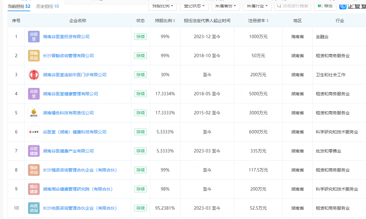Image resolution: width=366 pixels, height=219 pixels.
Task: Sort by 持股比例 column arrows
Action: [174, 21]
